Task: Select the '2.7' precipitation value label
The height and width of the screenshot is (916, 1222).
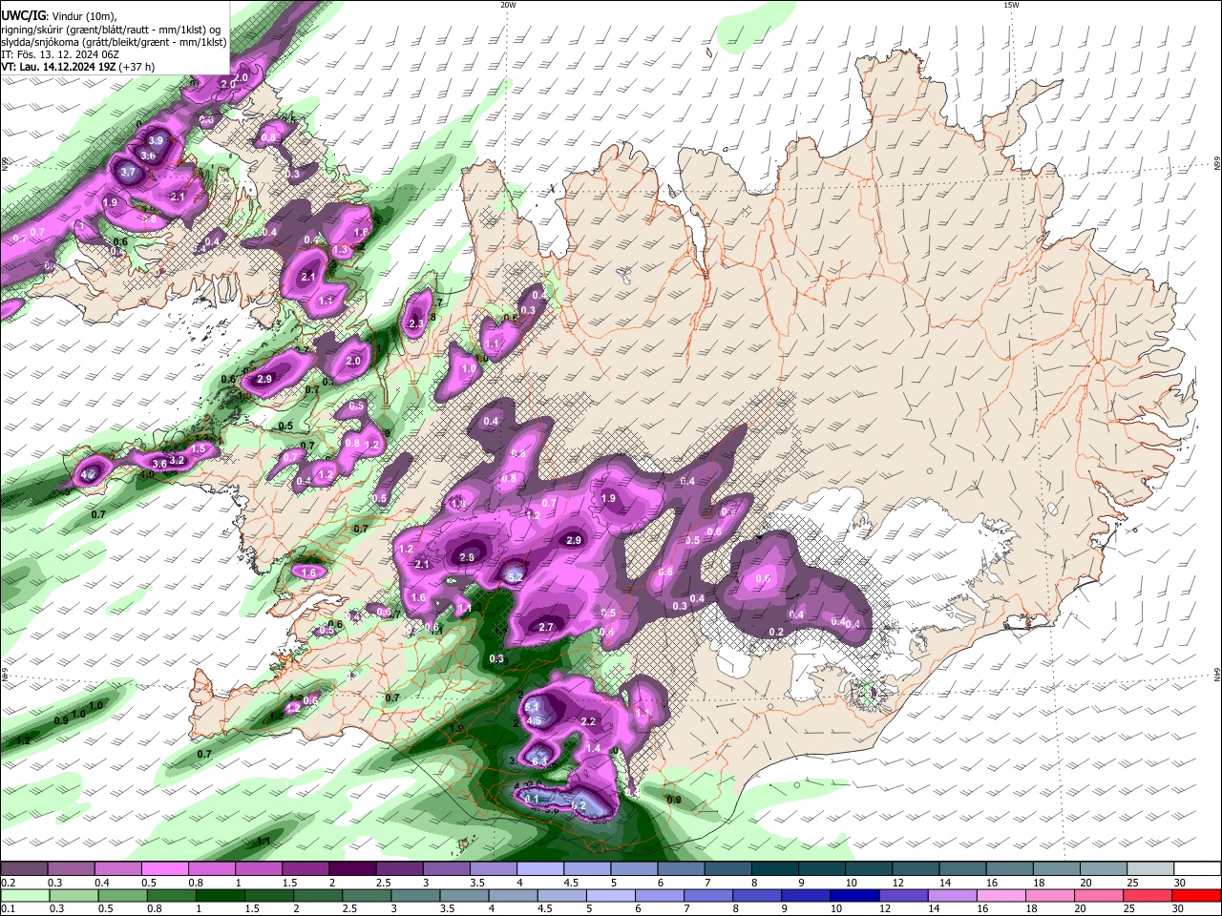Action: 546,627
